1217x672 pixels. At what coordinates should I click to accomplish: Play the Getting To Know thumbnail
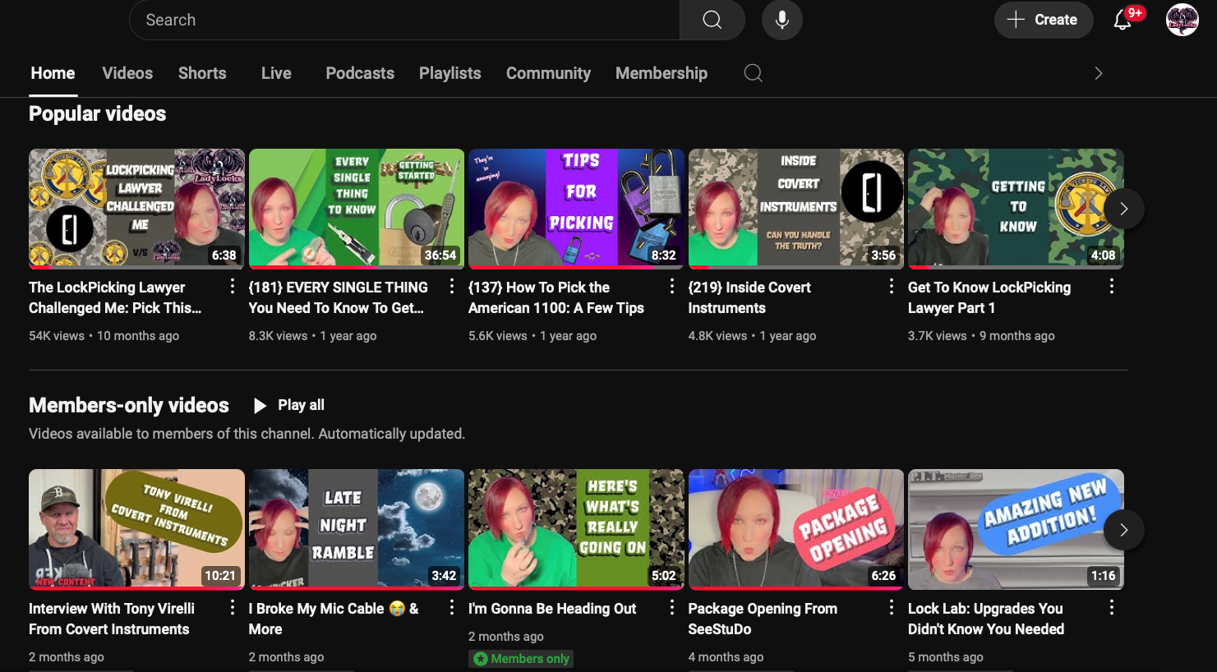click(1016, 209)
